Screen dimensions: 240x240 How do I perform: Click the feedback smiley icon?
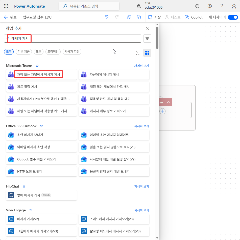[x=197, y=6]
